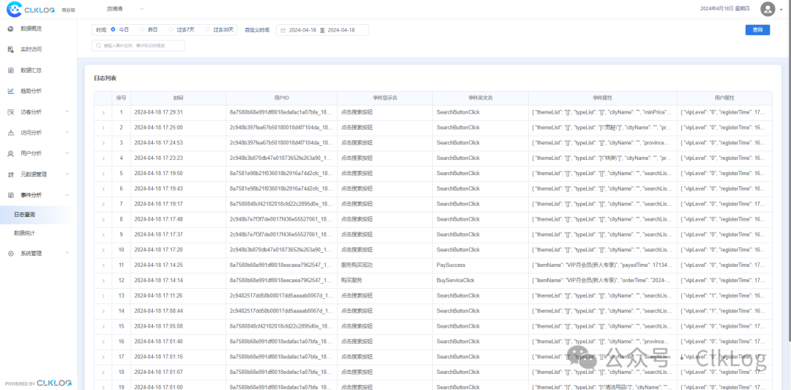Click the 数据汇总 sidebar icon

[x=10, y=70]
